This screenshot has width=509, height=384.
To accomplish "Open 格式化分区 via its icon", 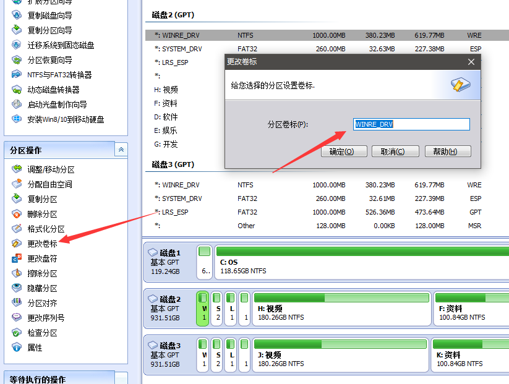I will click(x=17, y=229).
